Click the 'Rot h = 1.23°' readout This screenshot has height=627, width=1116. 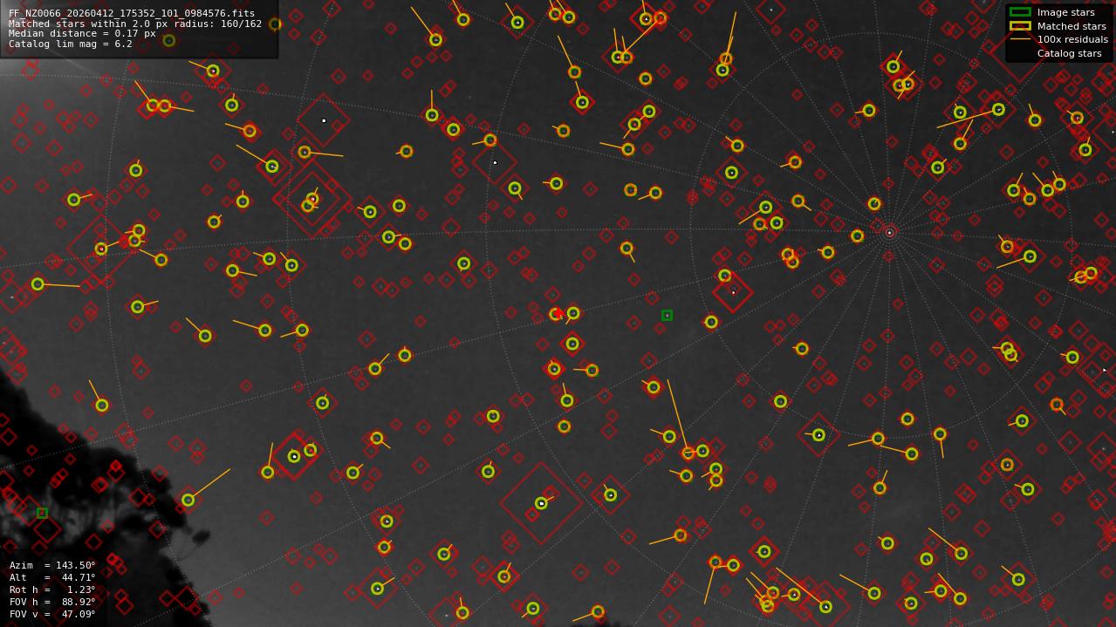tap(52, 590)
